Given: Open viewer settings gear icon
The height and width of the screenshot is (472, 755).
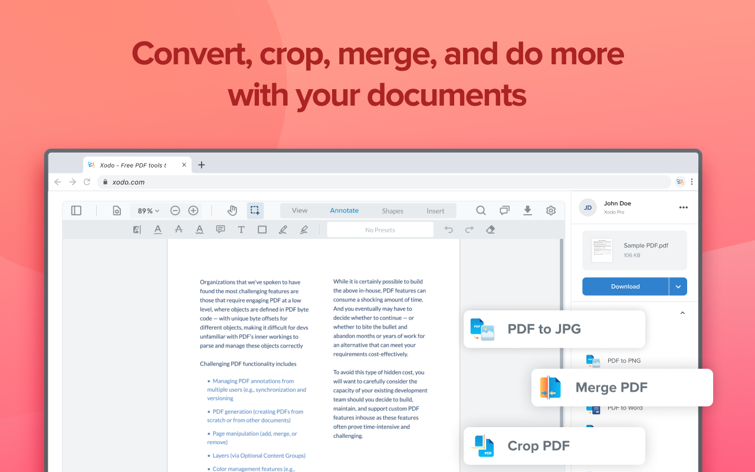Looking at the screenshot, I should (551, 211).
